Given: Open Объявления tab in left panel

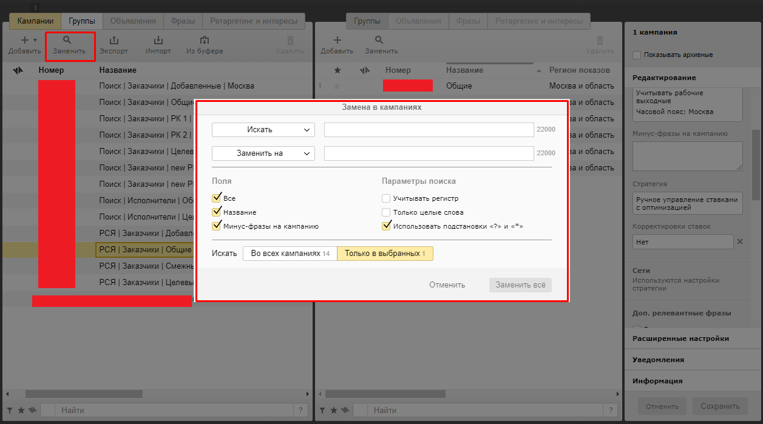Looking at the screenshot, I should click(132, 21).
